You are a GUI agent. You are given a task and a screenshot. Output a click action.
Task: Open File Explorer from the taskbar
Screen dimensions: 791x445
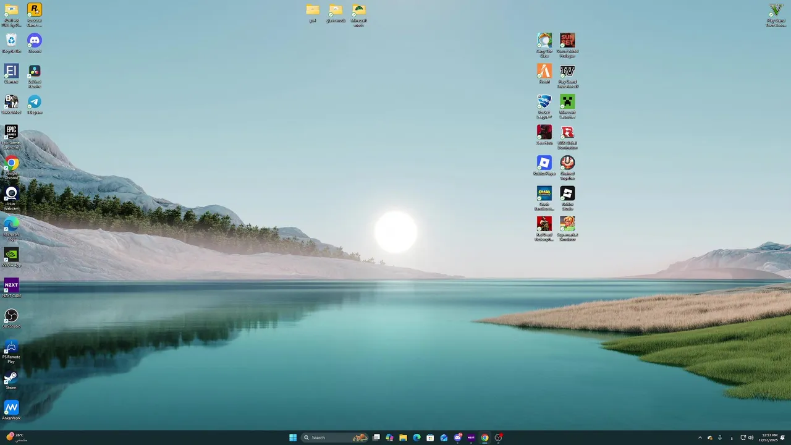click(x=403, y=438)
